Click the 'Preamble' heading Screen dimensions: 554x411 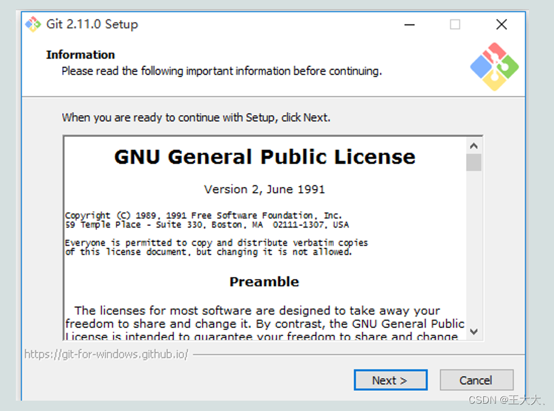pos(264,282)
